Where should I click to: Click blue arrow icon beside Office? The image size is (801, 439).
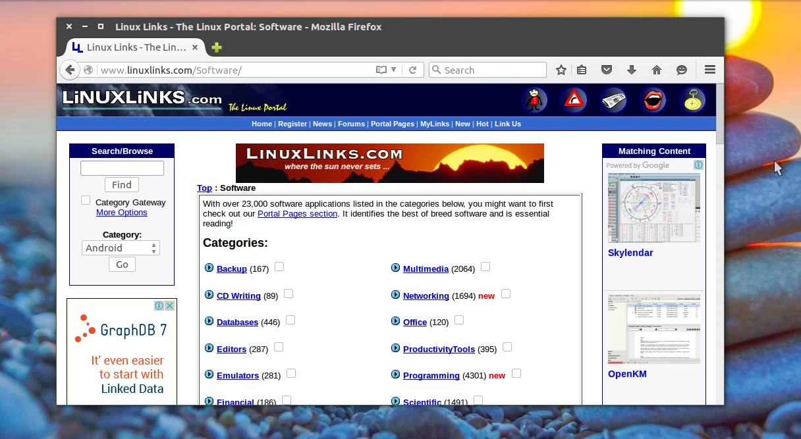click(396, 321)
